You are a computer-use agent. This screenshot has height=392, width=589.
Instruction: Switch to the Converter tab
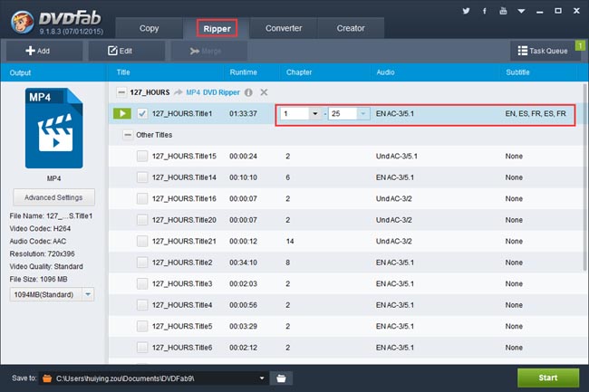284,28
